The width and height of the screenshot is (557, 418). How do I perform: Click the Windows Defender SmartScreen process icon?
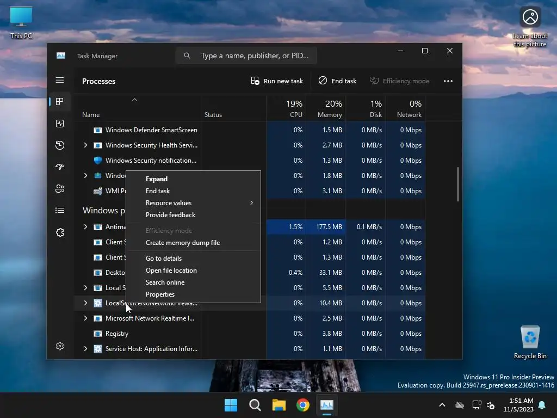[x=98, y=130]
